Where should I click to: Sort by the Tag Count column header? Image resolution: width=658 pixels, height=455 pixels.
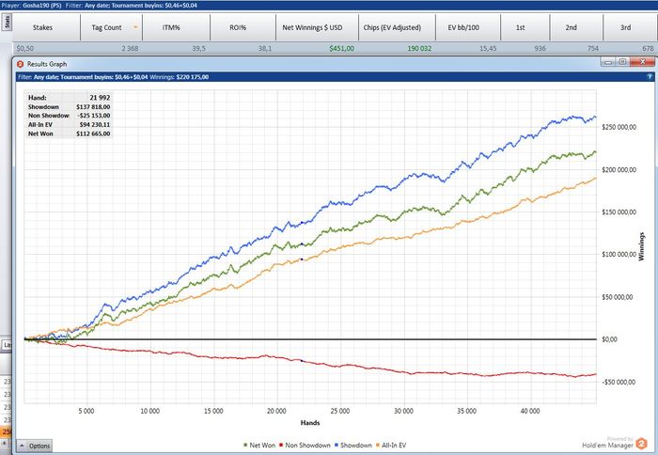coord(111,27)
